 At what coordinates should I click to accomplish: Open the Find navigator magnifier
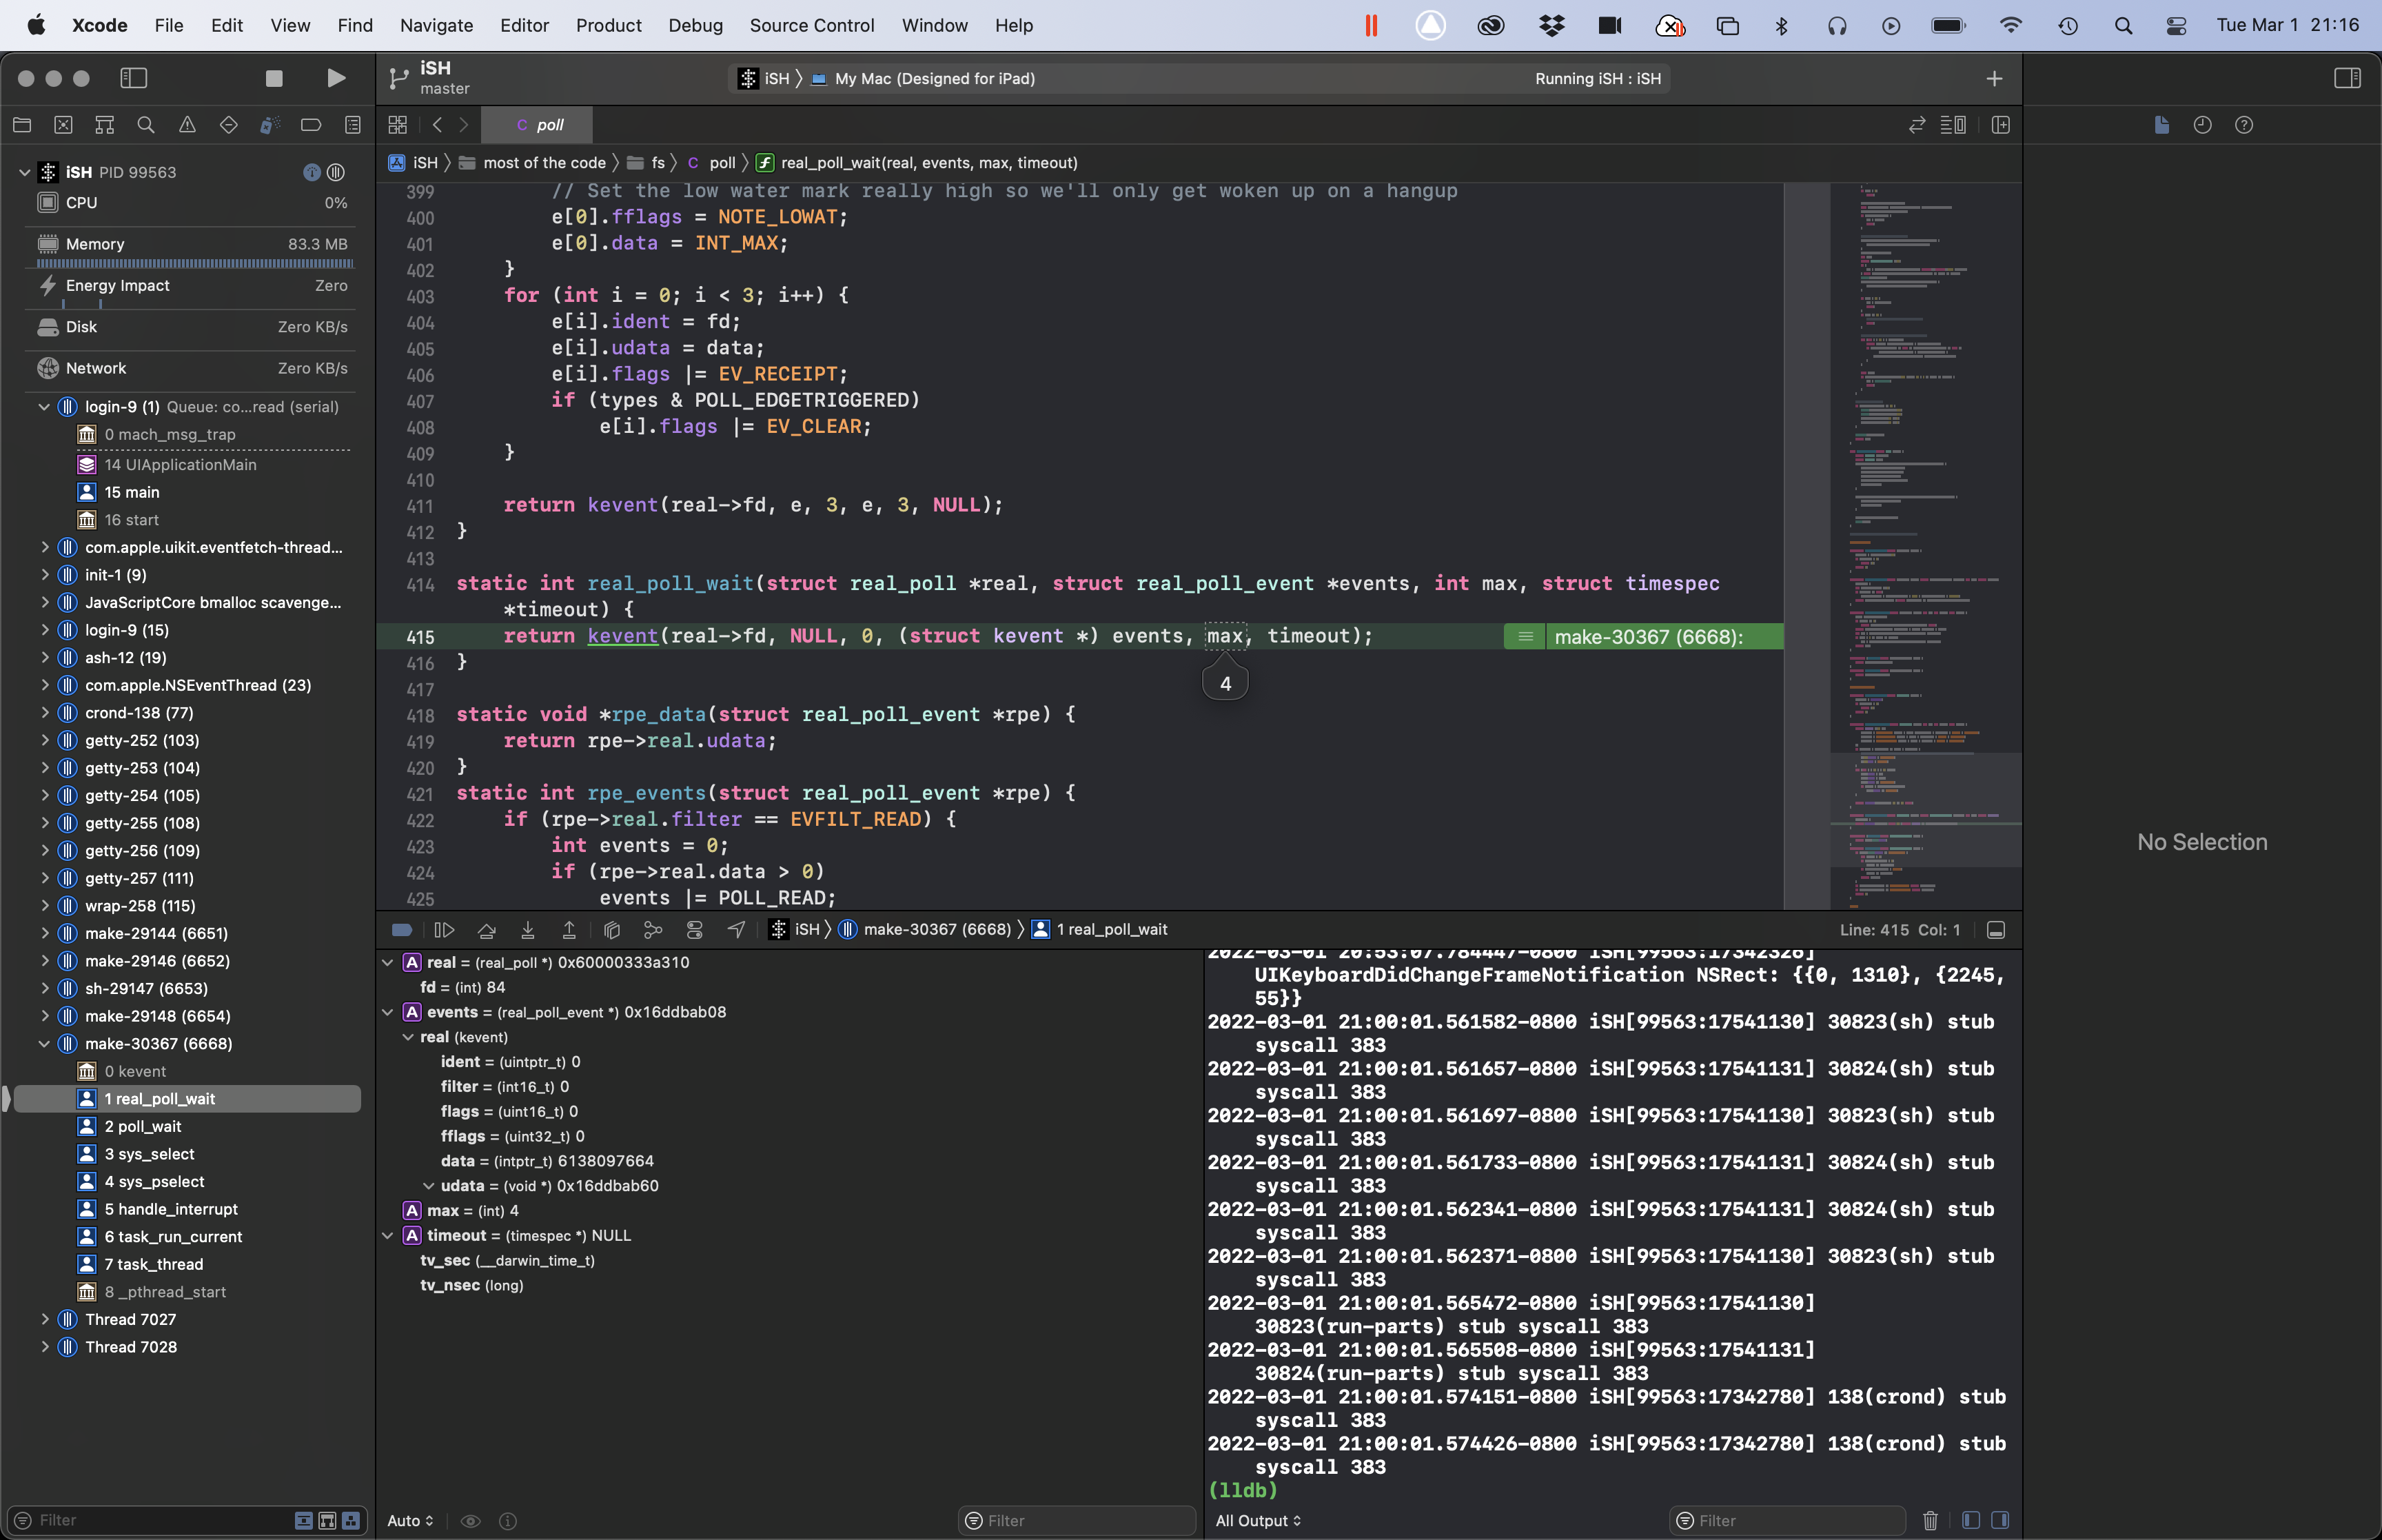coord(146,125)
